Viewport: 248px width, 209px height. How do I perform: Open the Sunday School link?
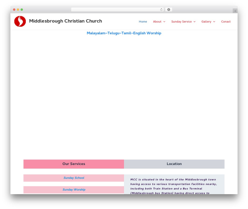[x=74, y=178]
